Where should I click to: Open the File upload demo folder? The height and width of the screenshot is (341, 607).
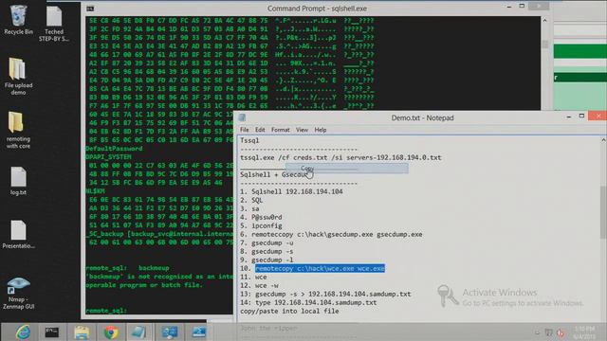[x=18, y=76]
